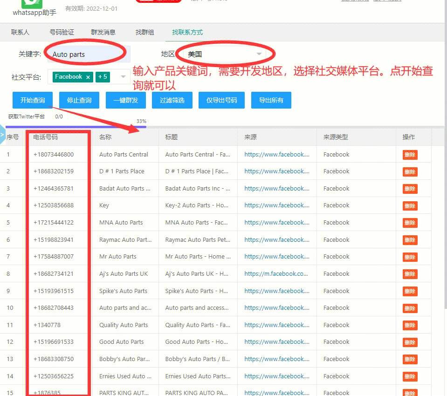Open source link for Ernies Used Auto Parts
Screen dimensions: 447x396
(276, 376)
